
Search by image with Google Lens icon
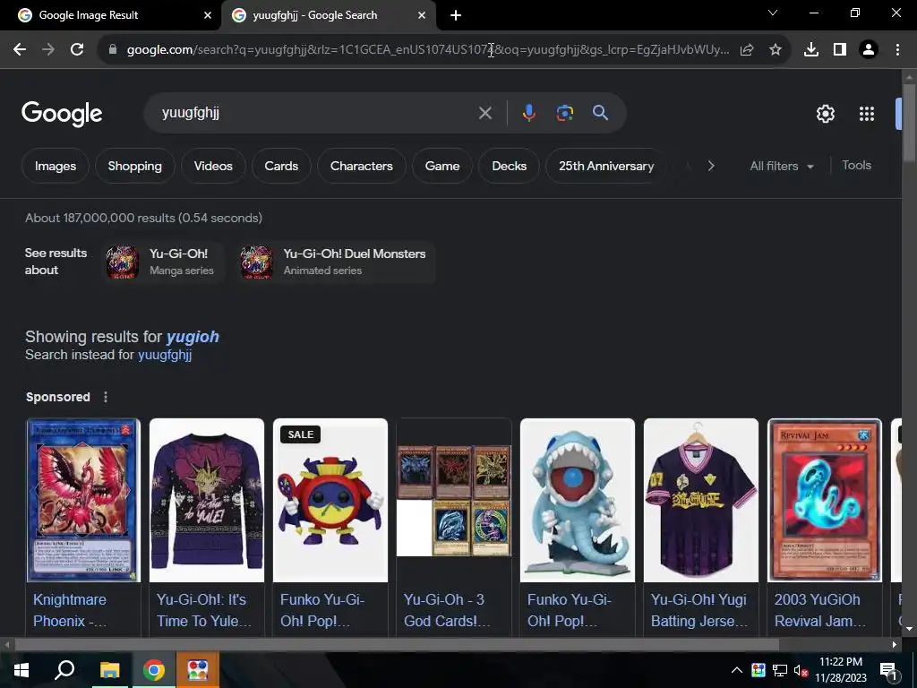564,113
